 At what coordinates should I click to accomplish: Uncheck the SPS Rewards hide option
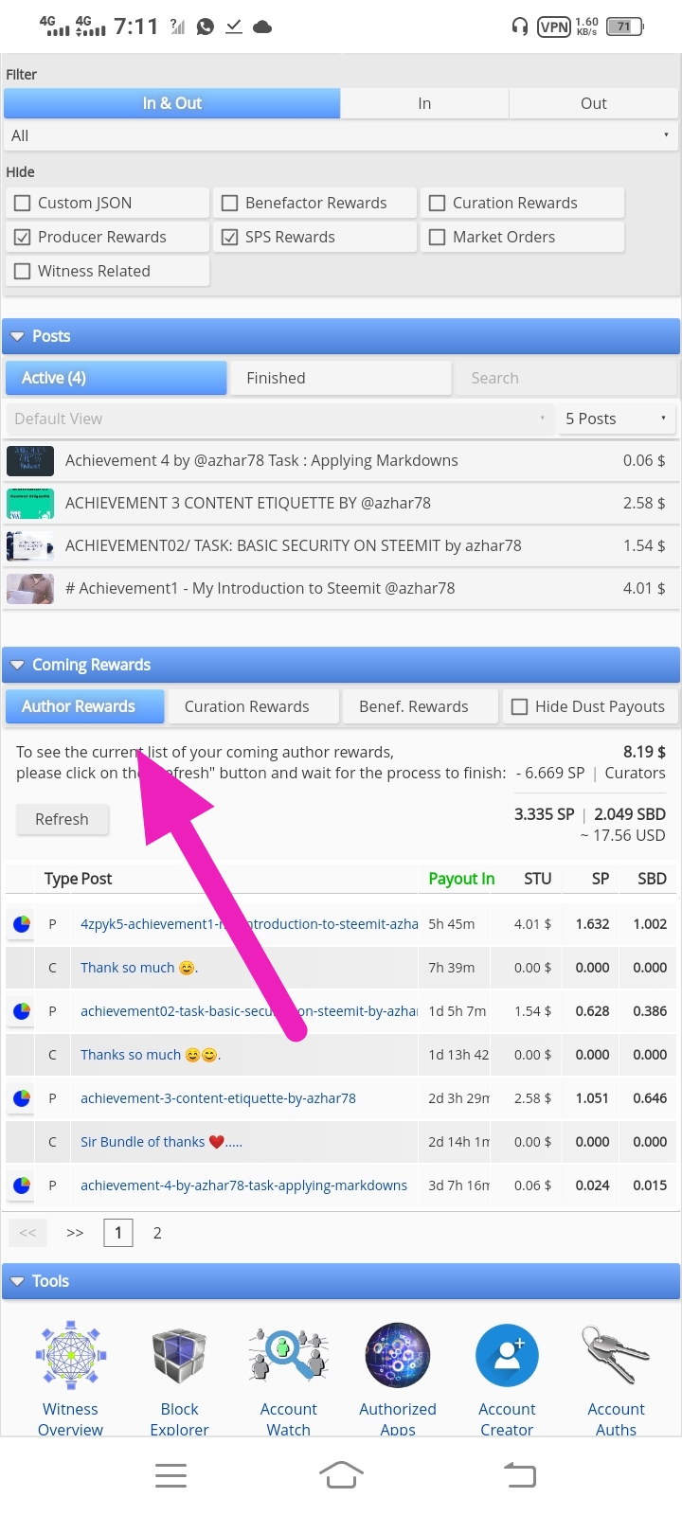click(229, 237)
